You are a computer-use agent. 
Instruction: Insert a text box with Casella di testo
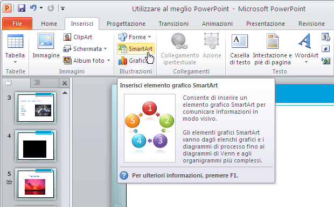240,49
